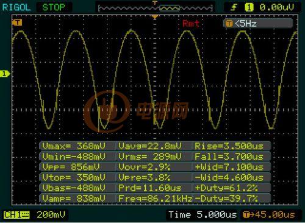
Task: Select the Vmax= 368mV measurement
Action: tap(74, 146)
